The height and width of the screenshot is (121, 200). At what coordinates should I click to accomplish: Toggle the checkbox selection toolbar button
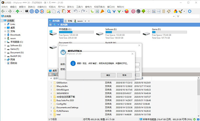coord(97,11)
